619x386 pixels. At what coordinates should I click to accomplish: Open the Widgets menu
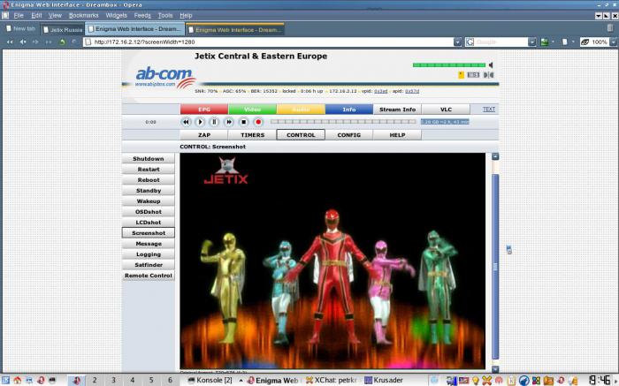[116, 15]
